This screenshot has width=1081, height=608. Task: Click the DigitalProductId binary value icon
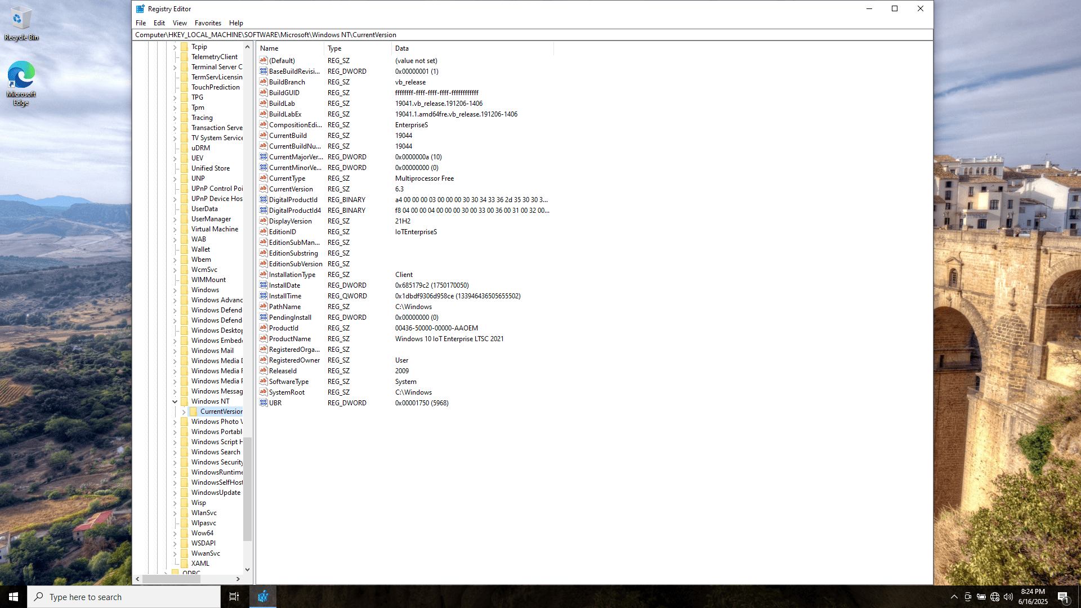[x=263, y=200]
